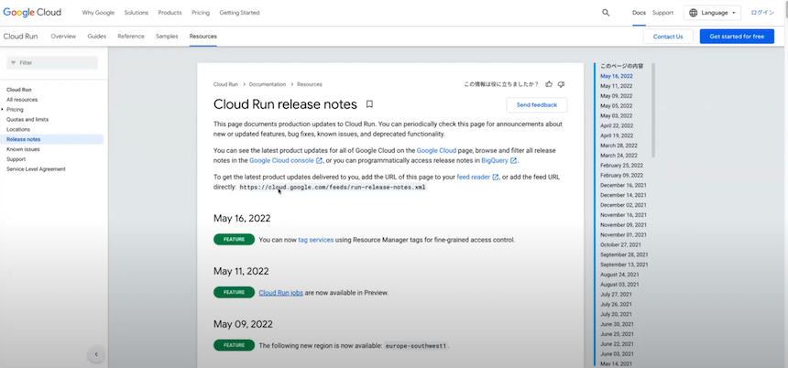The width and height of the screenshot is (788, 368).
Task: Jump to May 16, 2022 in page contents
Action: coord(617,76)
